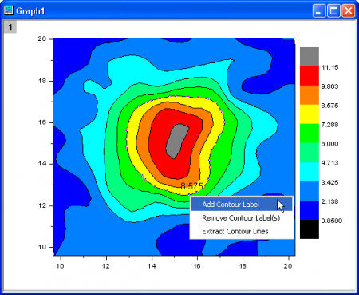
Task: Select the orange legend color block
Action: 310,95
